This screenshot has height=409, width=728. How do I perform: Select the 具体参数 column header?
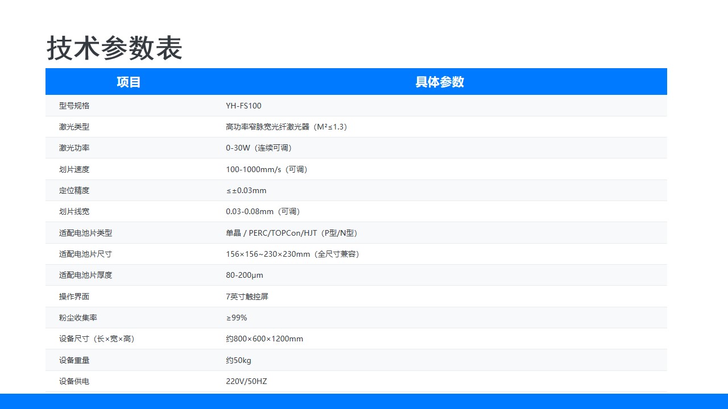(x=439, y=82)
